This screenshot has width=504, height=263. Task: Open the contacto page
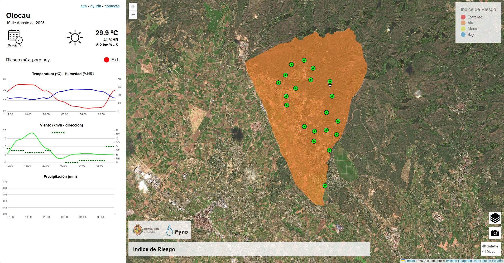tap(112, 6)
